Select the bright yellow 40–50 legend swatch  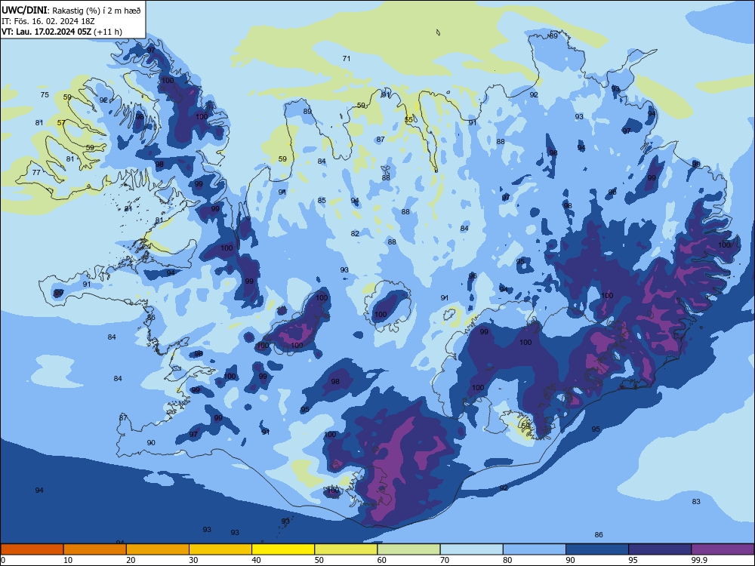coord(283,549)
